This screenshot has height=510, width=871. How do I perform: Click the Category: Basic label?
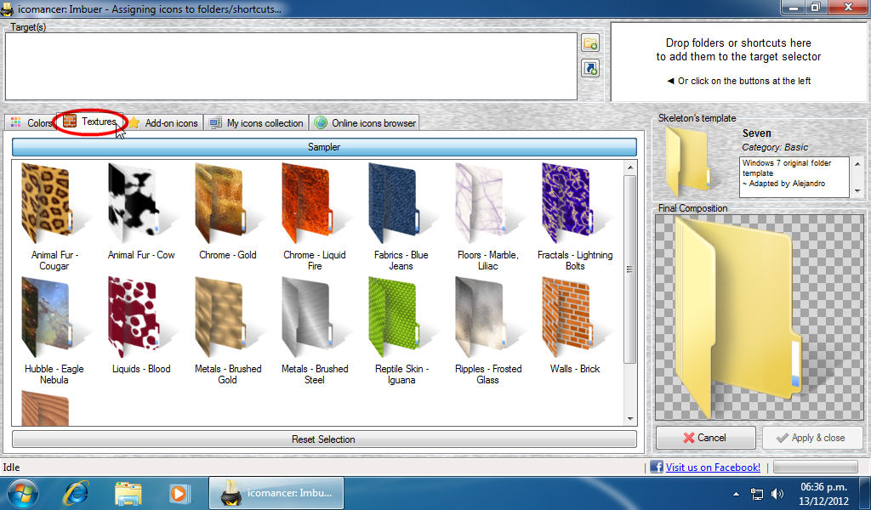(775, 147)
